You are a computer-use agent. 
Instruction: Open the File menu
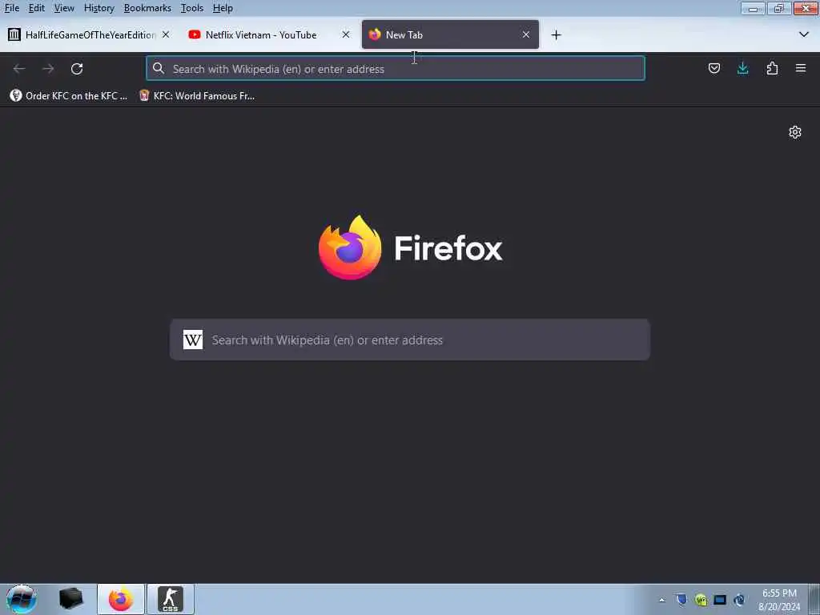pos(11,8)
